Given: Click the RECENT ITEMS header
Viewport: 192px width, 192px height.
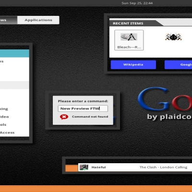Looking at the screenshot, I should pyautogui.click(x=128, y=24).
